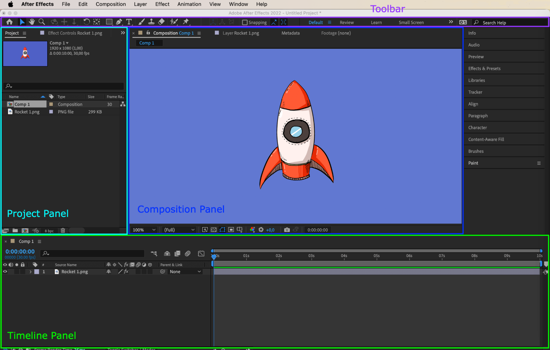Click the camera snapshot icon
The image size is (550, 350).
[x=287, y=230]
